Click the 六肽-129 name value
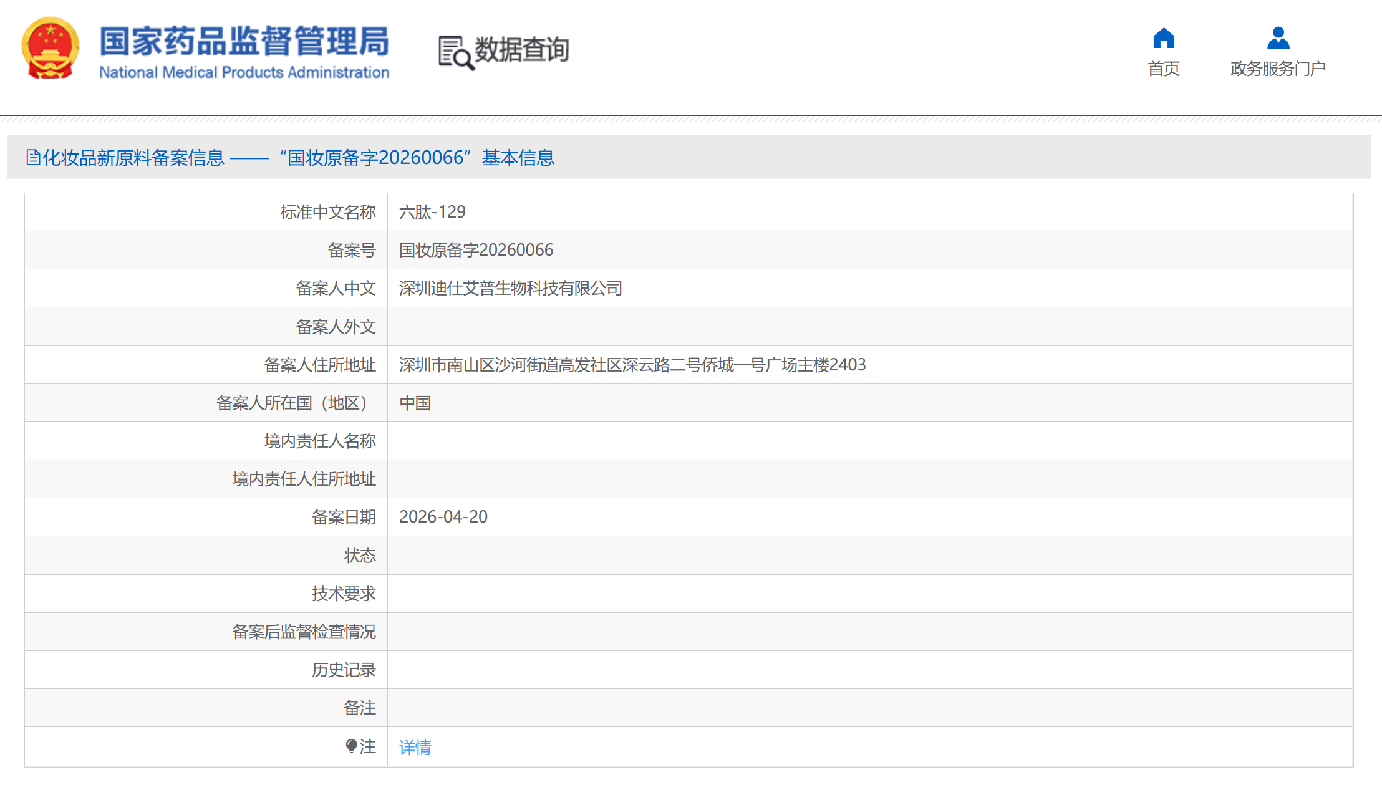The width and height of the screenshot is (1382, 790). pos(432,212)
